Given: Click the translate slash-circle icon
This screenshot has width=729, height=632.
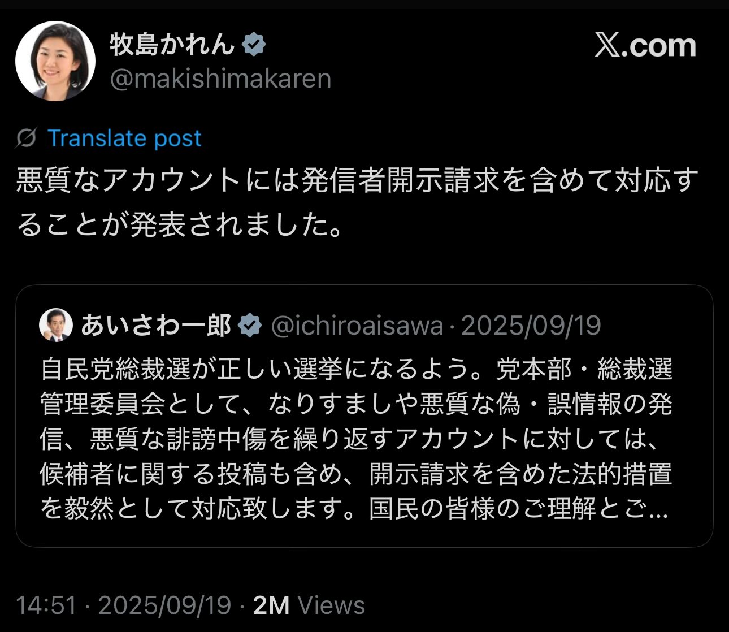Looking at the screenshot, I should coord(26,138).
